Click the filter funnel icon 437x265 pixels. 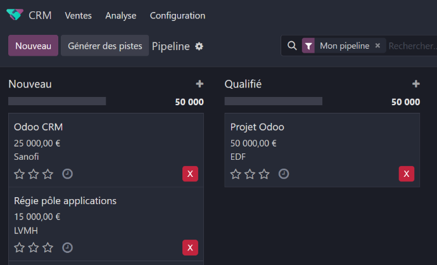click(308, 46)
